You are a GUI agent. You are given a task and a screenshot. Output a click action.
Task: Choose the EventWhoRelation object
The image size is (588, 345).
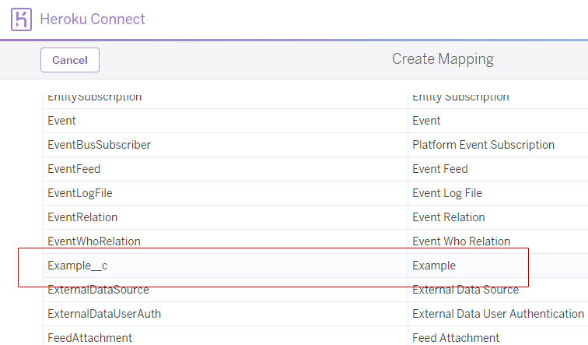tap(94, 241)
